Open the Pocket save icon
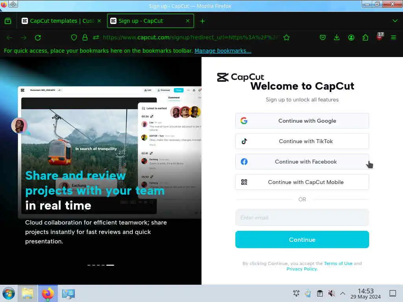This screenshot has height=302, width=403. click(x=323, y=37)
